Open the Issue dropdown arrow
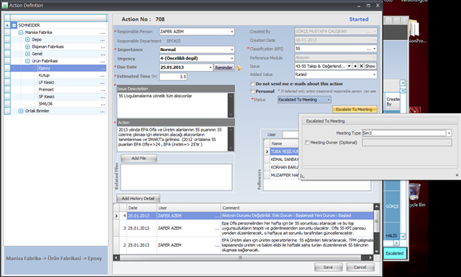 click(349, 66)
